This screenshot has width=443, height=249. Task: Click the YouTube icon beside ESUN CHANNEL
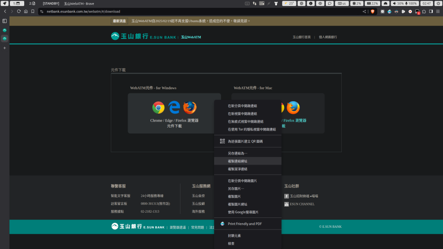286,204
